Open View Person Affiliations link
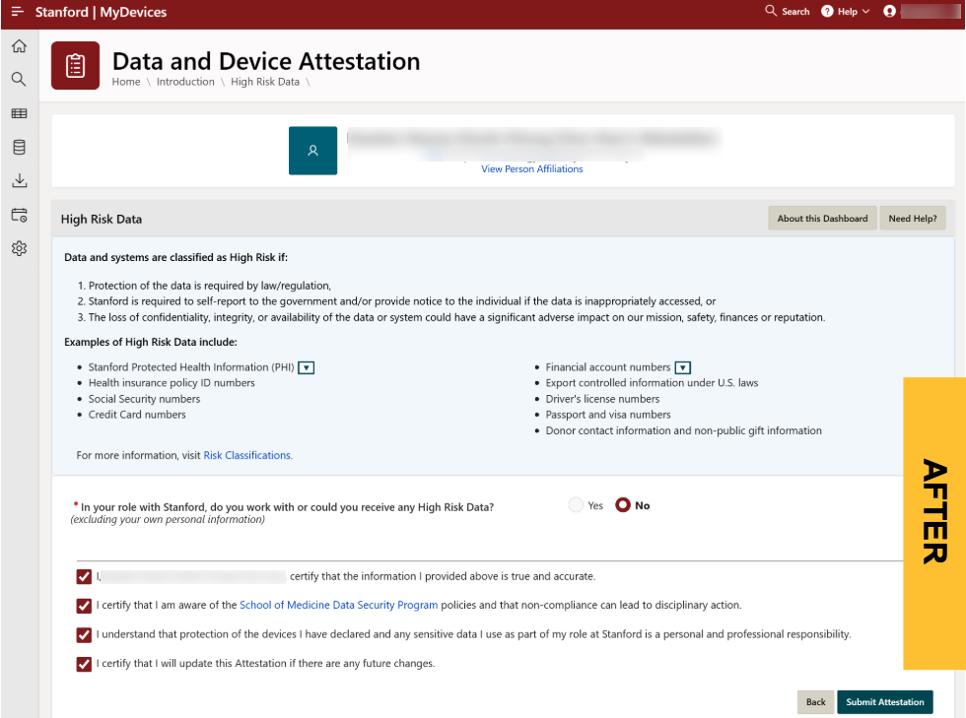Screen dimensions: 966x718 (x=531, y=168)
